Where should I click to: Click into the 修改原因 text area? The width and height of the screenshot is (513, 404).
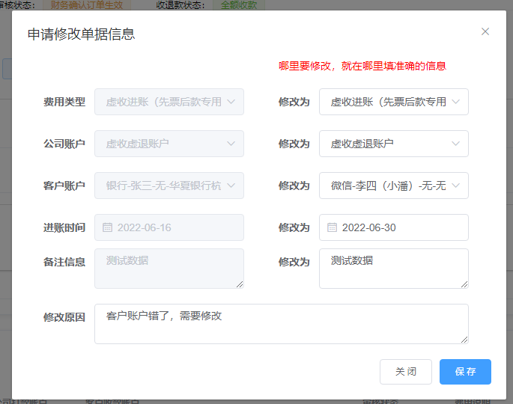(281, 325)
